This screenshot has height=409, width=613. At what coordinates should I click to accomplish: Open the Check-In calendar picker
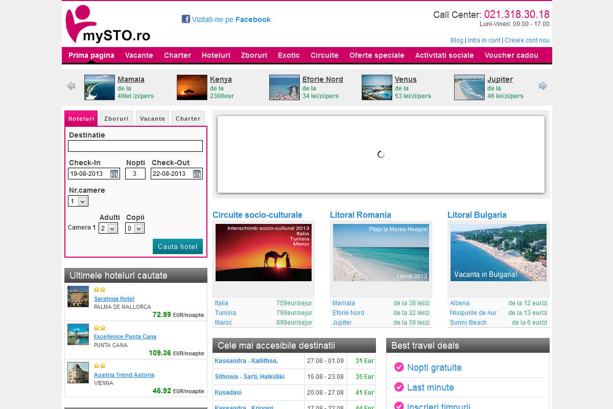pyautogui.click(x=115, y=173)
